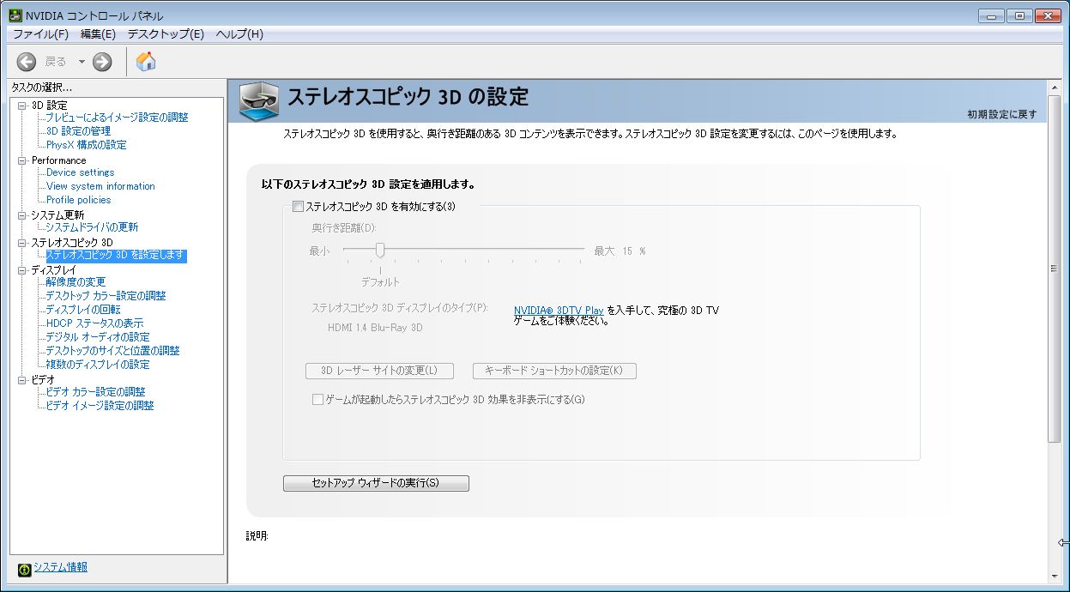Select 複数のディスプレイの設定 tree item
The width and height of the screenshot is (1070, 592).
(97, 365)
